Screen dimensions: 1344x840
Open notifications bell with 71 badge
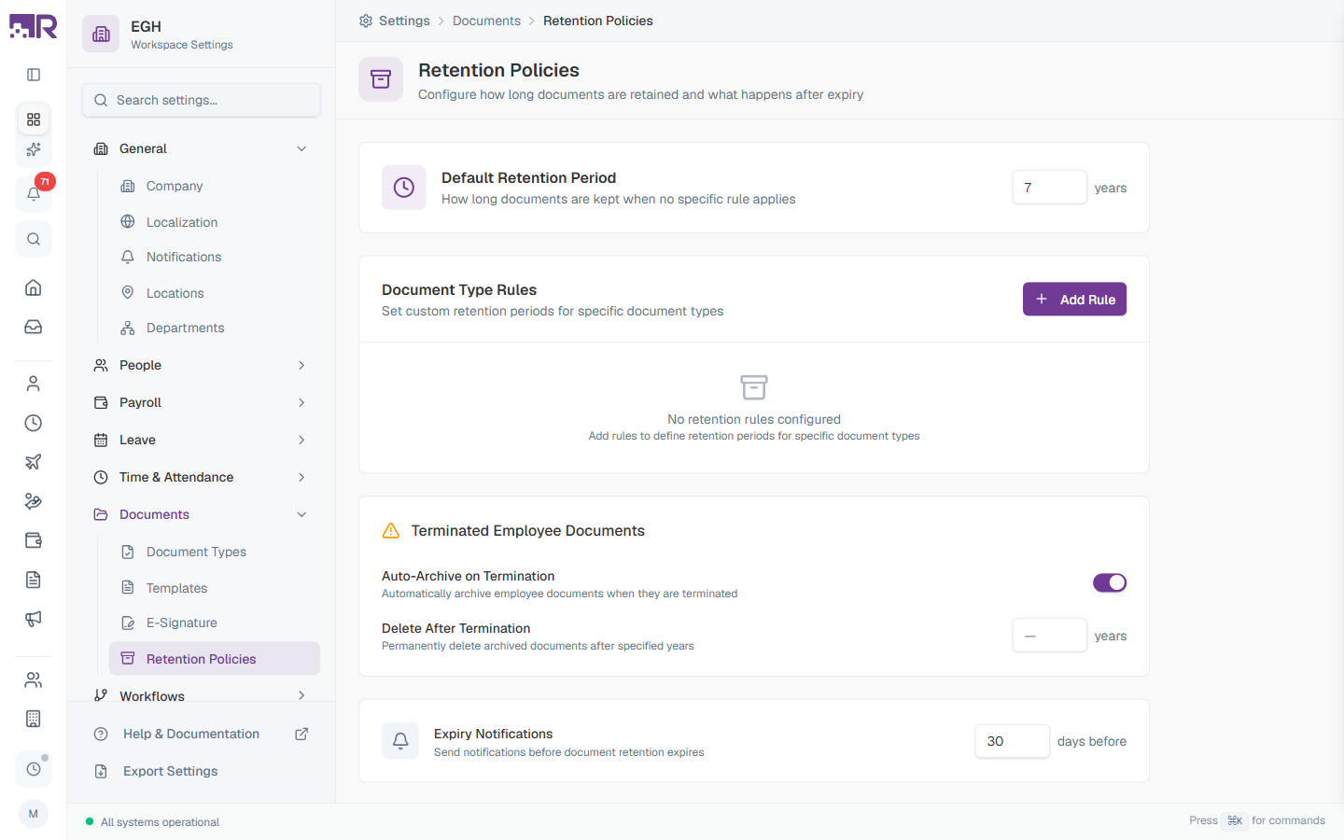coord(34,193)
